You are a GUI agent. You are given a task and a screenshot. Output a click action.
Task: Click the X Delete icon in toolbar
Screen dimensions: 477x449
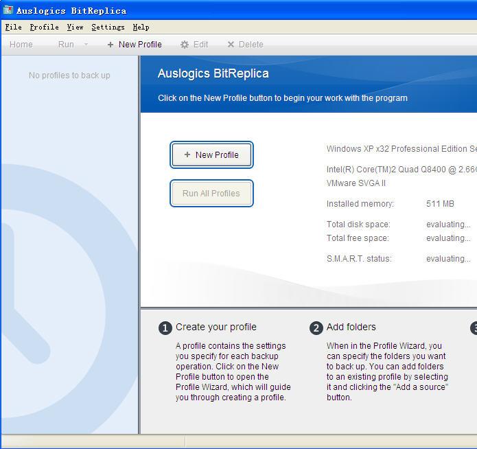pos(231,45)
